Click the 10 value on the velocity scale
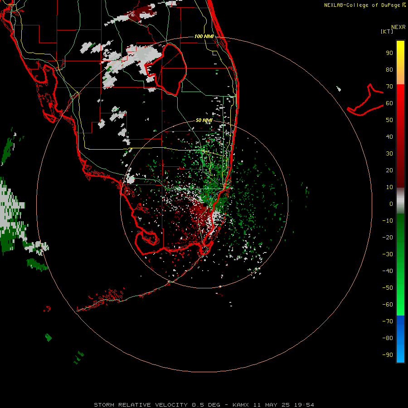 click(389, 187)
